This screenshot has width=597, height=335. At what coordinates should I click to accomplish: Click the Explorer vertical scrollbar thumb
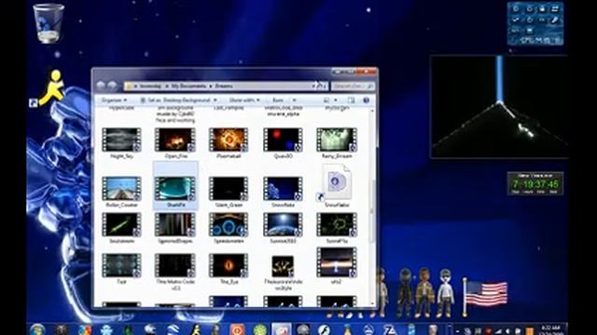pyautogui.click(x=372, y=211)
